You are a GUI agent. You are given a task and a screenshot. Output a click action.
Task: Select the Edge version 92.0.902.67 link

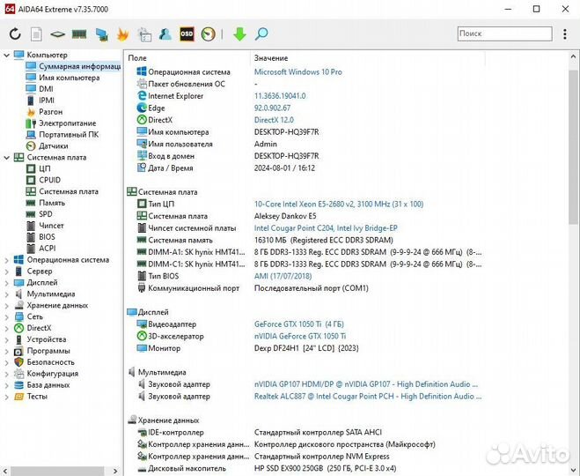pos(272,108)
